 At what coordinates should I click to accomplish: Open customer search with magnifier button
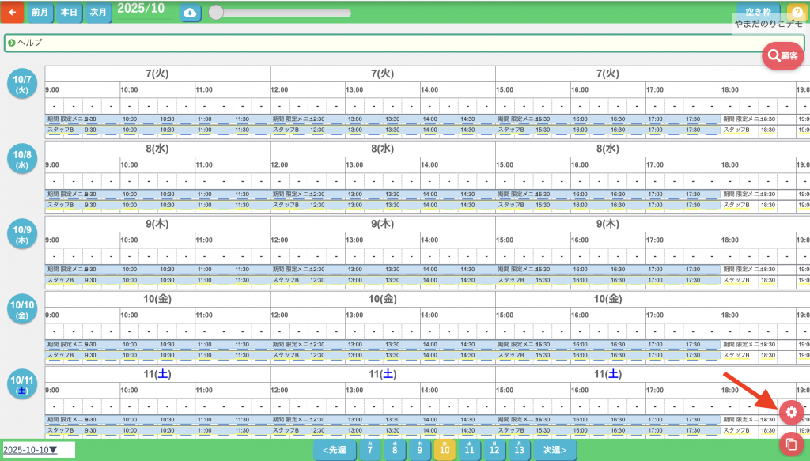[x=782, y=55]
